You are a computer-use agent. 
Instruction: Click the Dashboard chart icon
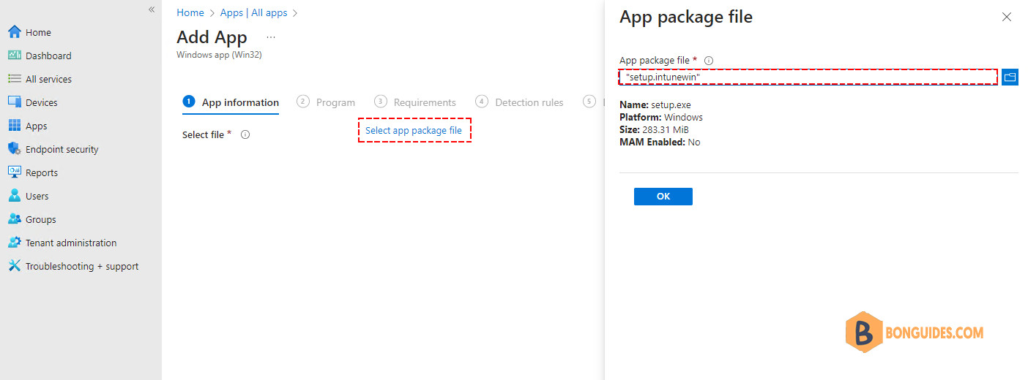pyautogui.click(x=14, y=56)
